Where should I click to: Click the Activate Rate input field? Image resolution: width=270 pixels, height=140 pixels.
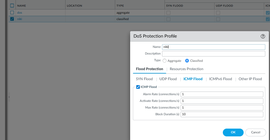[222, 101]
